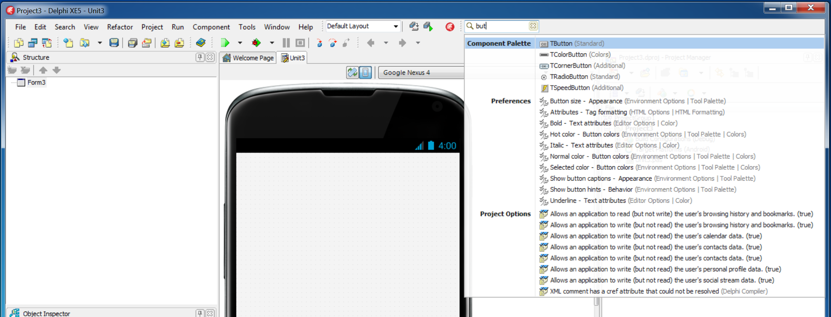Click the New Items toolbar icon
The height and width of the screenshot is (317, 831).
pyautogui.click(x=69, y=43)
